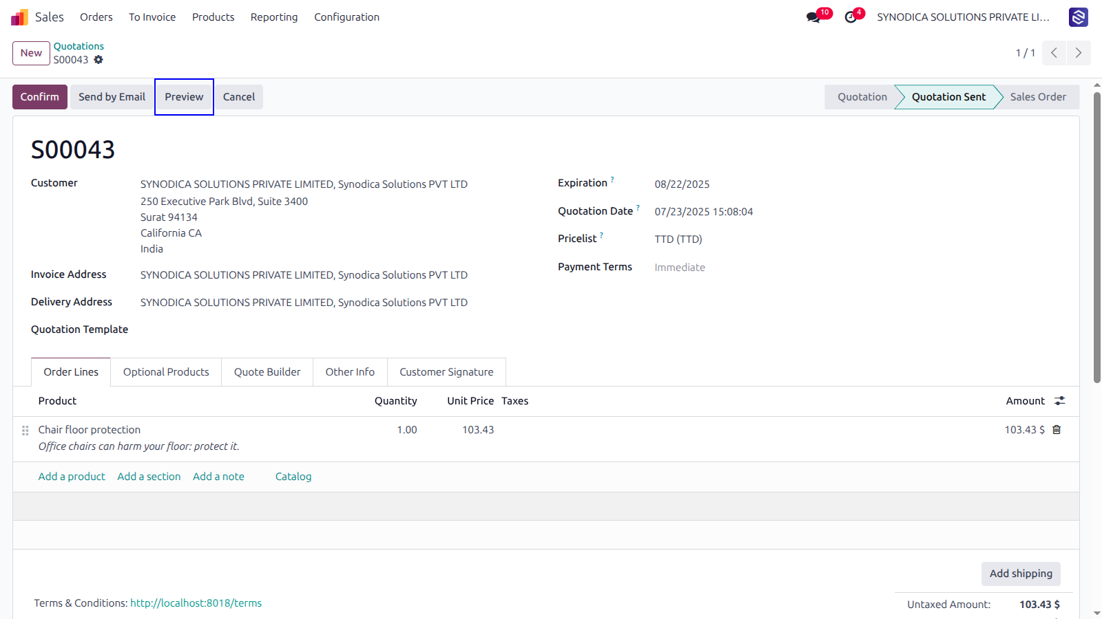Image resolution: width=1102 pixels, height=619 pixels.
Task: Confirm the quotation
Action: 40,97
